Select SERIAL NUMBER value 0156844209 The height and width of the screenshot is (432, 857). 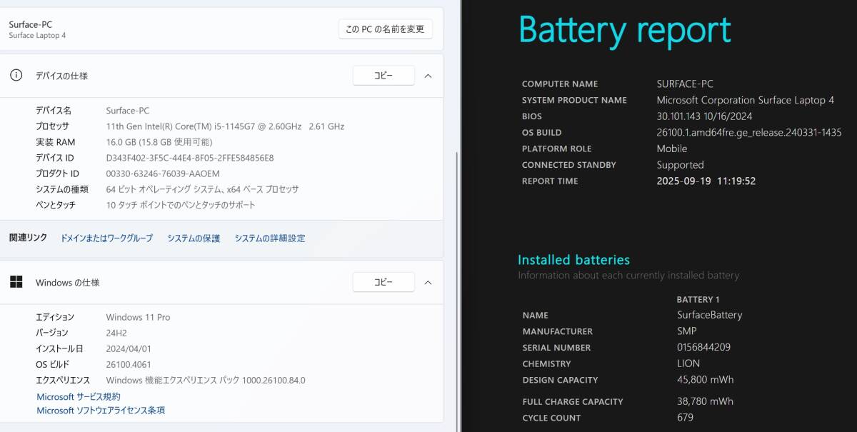(703, 347)
